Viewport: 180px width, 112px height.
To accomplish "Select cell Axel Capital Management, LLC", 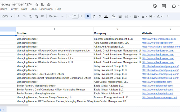I will 117,82.
